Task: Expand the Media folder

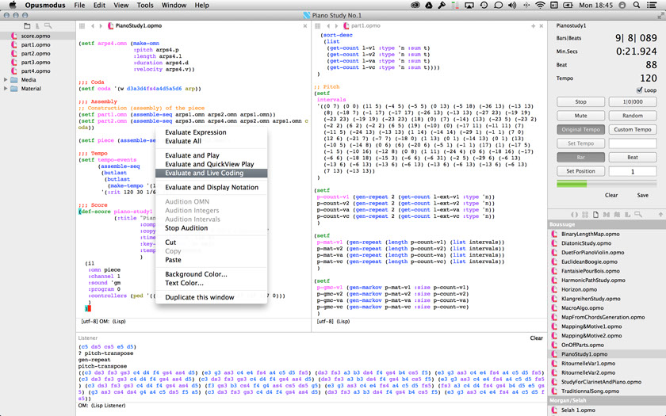Action: (x=6, y=80)
